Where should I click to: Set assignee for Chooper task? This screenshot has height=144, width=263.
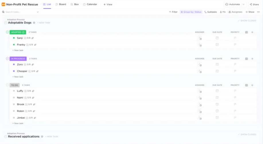click(200, 71)
